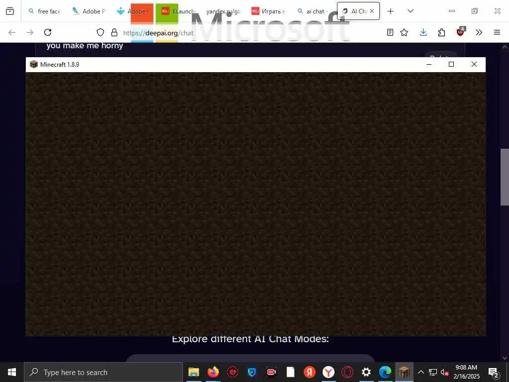
Task: Open Firefox from the taskbar
Action: click(x=213, y=372)
